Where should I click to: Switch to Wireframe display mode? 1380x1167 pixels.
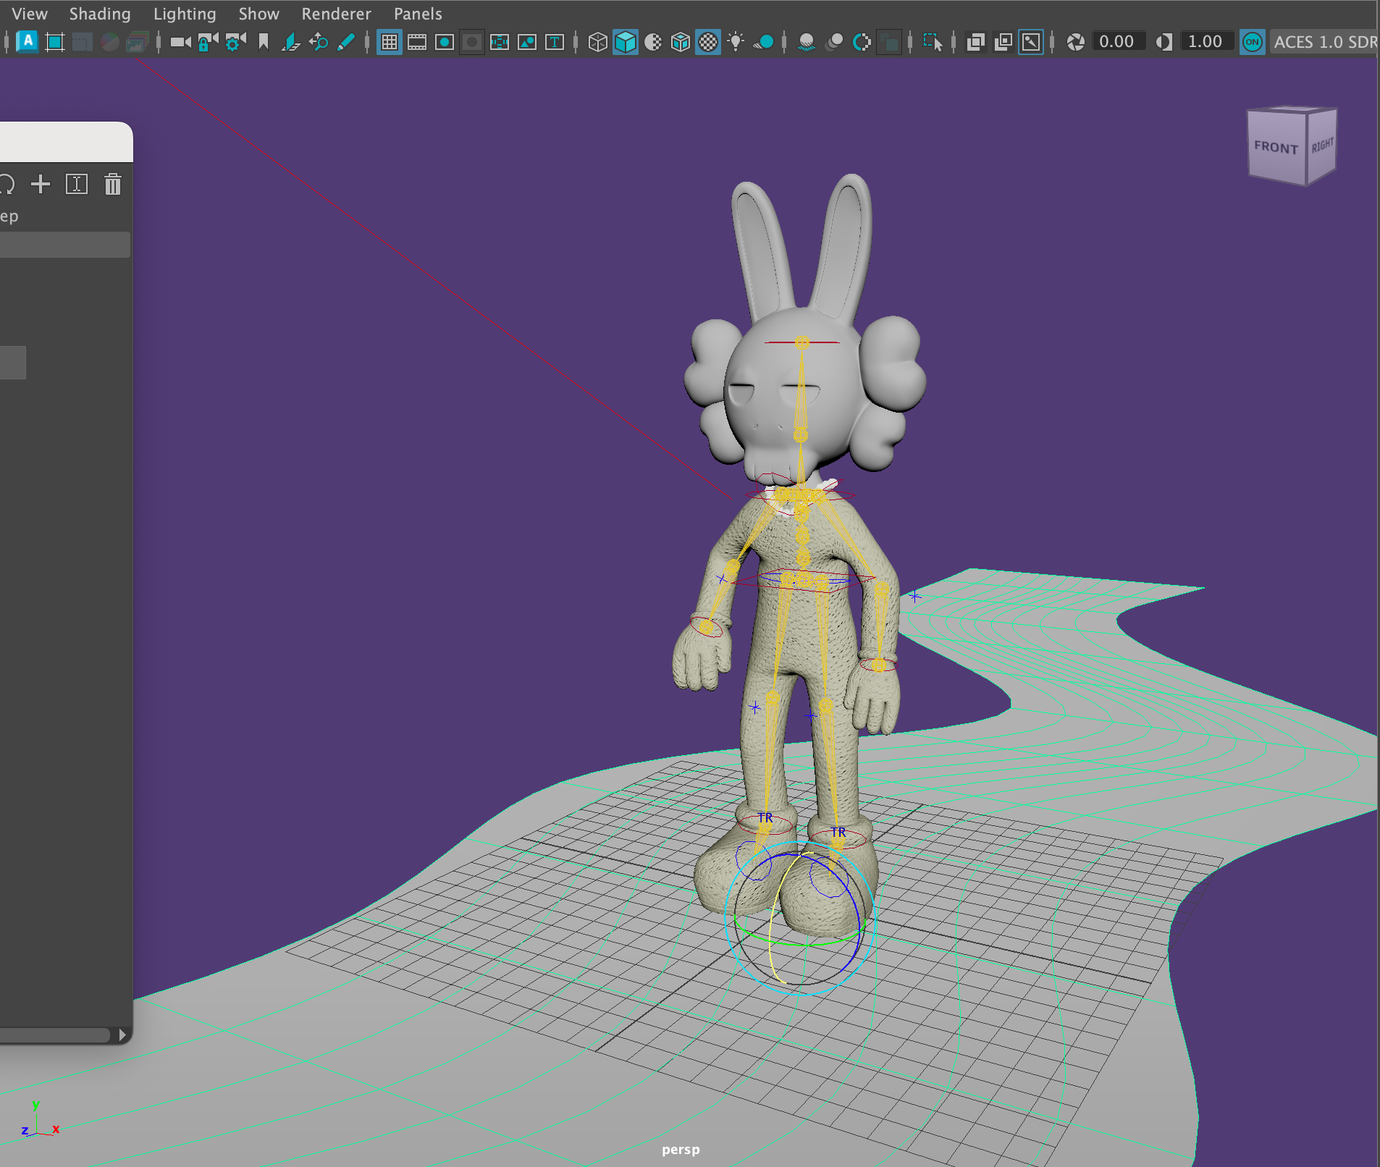(x=597, y=42)
